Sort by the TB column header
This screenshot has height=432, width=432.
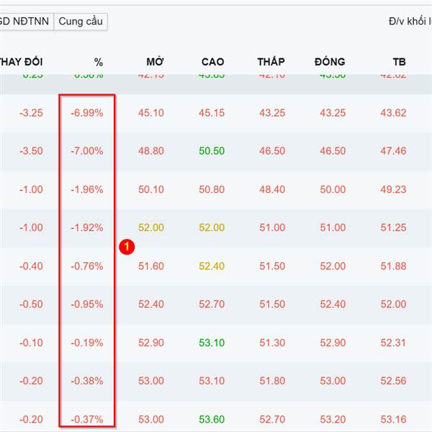click(x=399, y=62)
